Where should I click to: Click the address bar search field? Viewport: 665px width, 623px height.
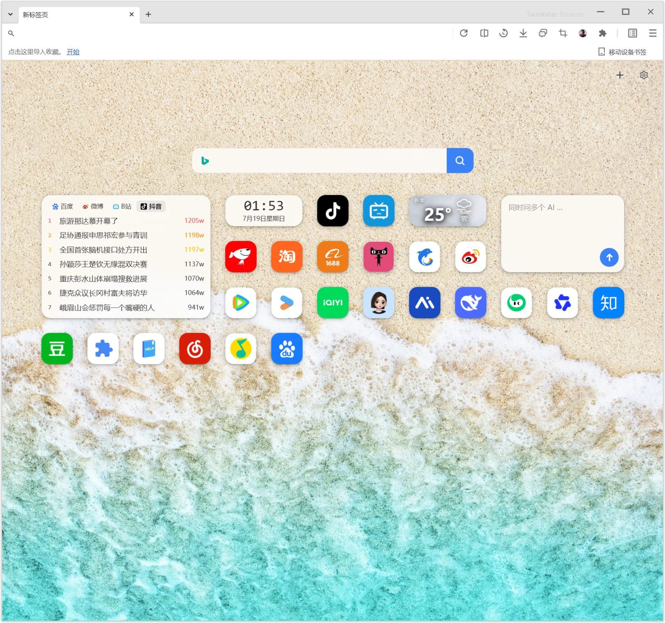click(233, 33)
